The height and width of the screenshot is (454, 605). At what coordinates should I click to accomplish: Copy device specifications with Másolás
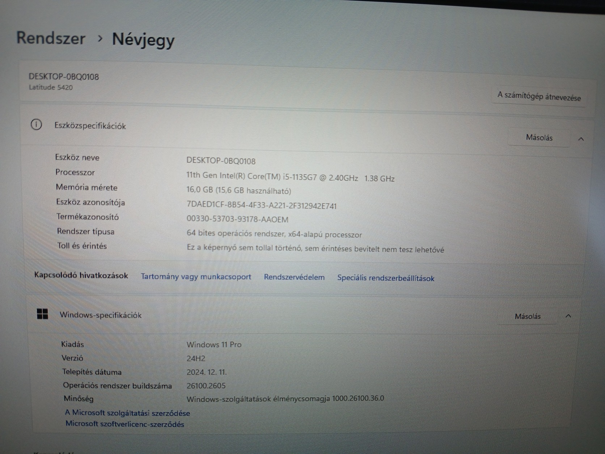tap(539, 138)
